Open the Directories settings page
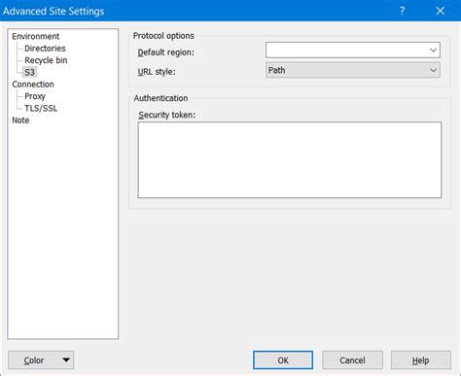 pos(45,49)
